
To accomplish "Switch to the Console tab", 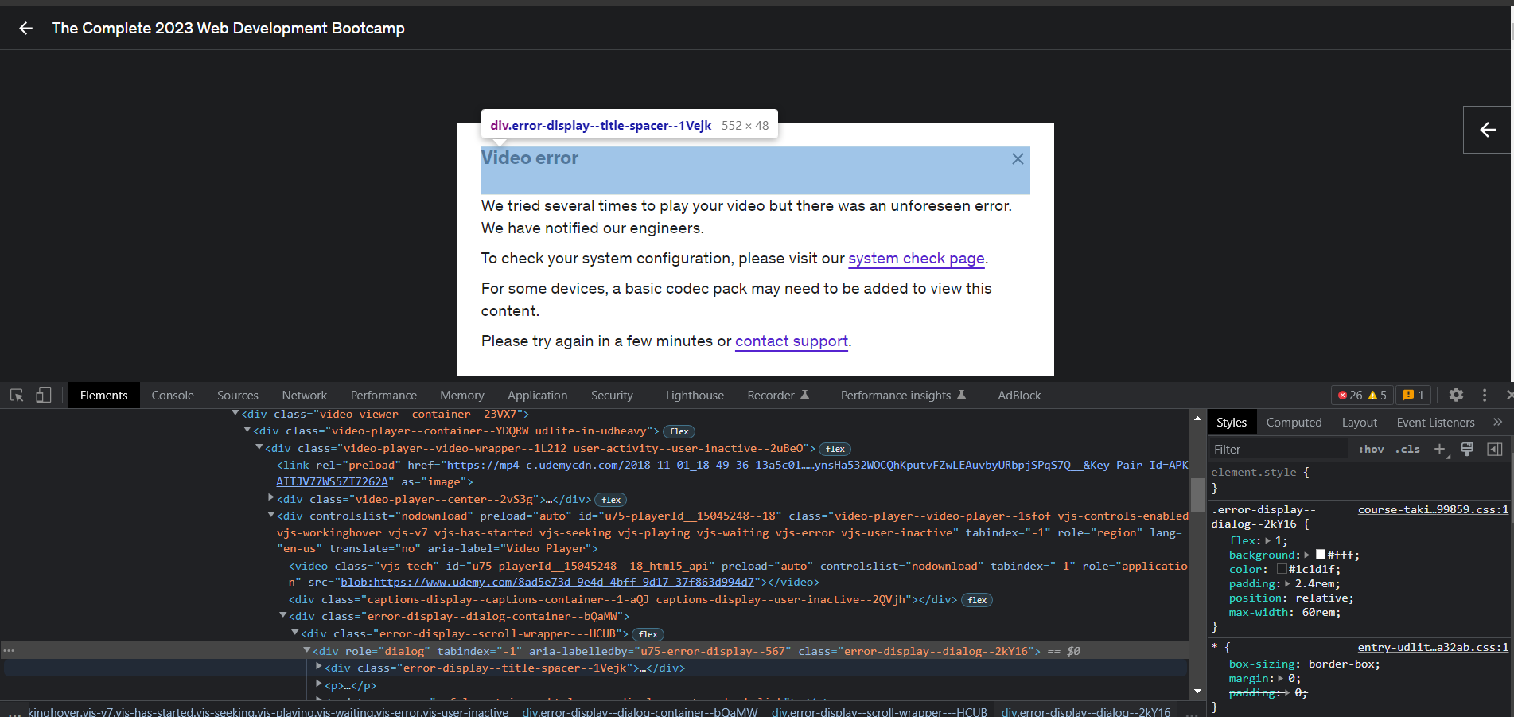I will [x=173, y=396].
